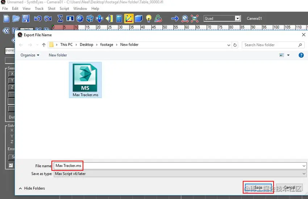The image size is (308, 199).
Task: Open the Organize dropdown menu
Action: click(x=30, y=55)
